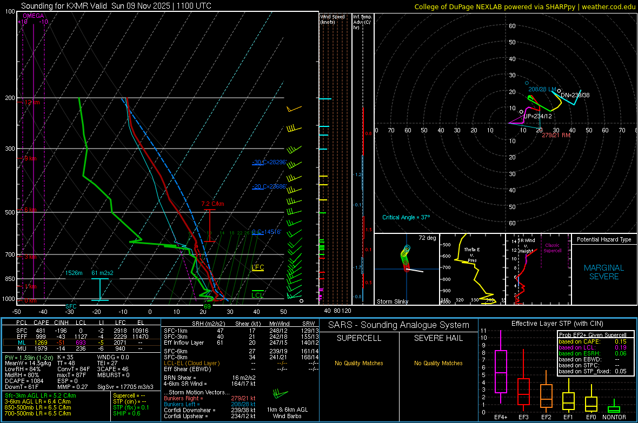The image size is (638, 423).
Task: Click the "850-500mb LR = 6.5 C/km" line
Action: point(38,407)
